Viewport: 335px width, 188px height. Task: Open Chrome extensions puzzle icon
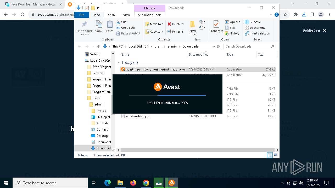point(296,15)
